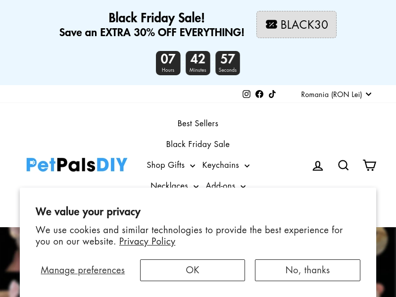Open the shopping cart icon

369,165
